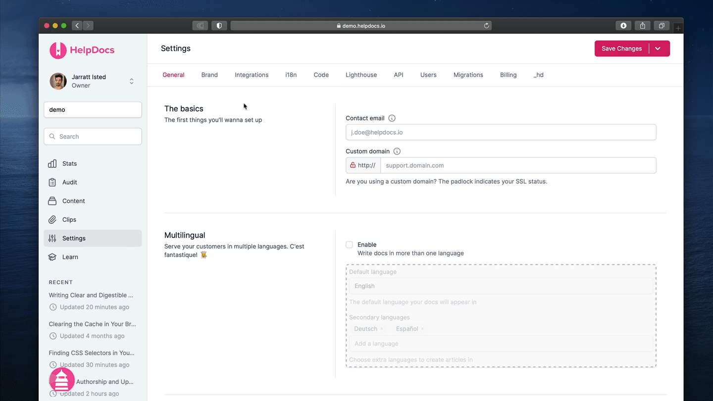Click the Safari address bar
Viewport: 713px width, 401px height.
coord(361,26)
